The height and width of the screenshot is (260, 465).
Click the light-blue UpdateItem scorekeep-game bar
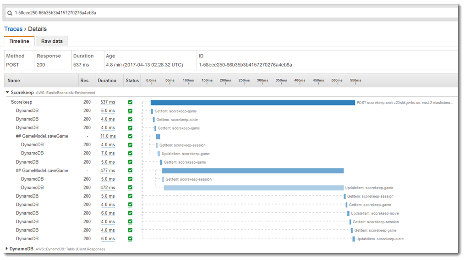(x=254, y=188)
